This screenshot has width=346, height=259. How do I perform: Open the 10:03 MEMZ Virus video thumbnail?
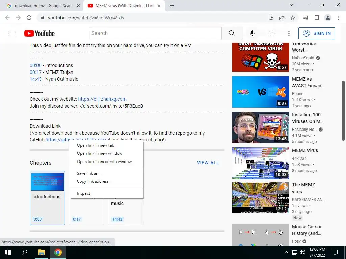pyautogui.click(x=261, y=163)
